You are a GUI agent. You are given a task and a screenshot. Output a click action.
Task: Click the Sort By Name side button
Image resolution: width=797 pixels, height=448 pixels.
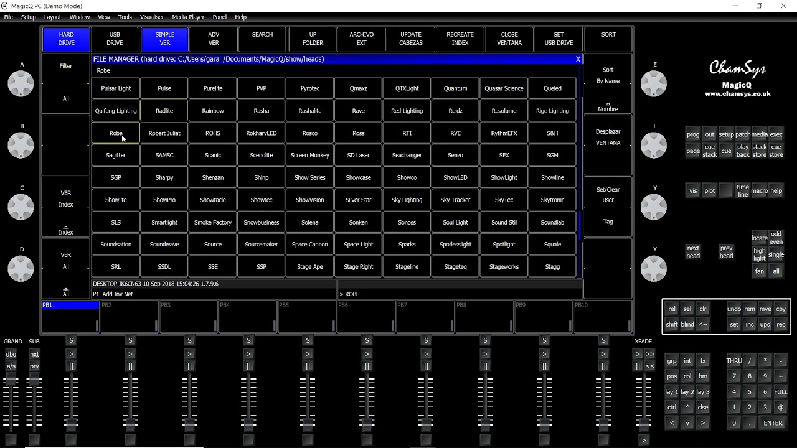click(608, 83)
